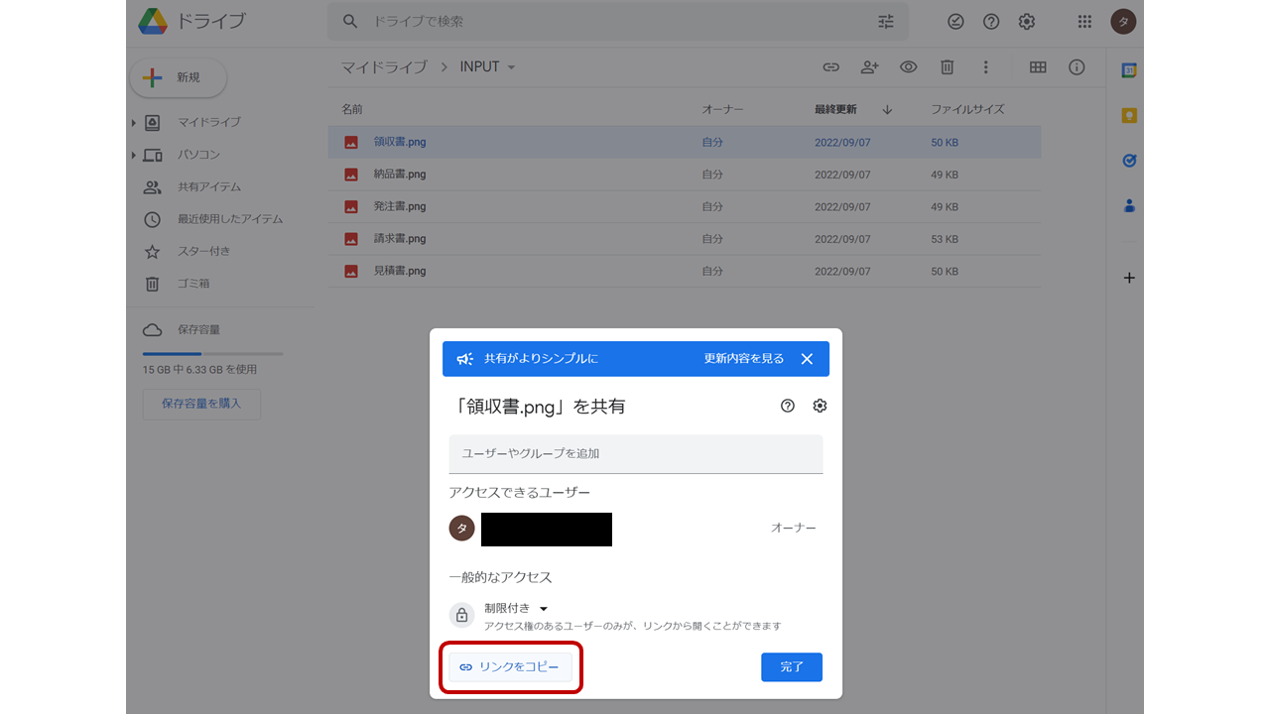Click the 完了 button
Screen dimensions: 1270x714
tap(792, 667)
